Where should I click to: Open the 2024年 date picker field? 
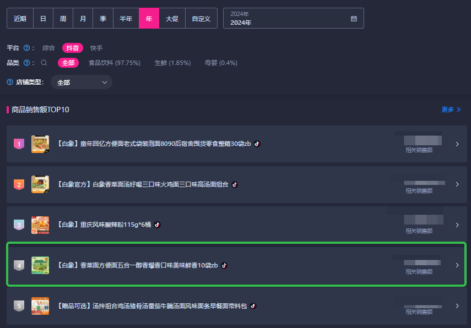[294, 18]
